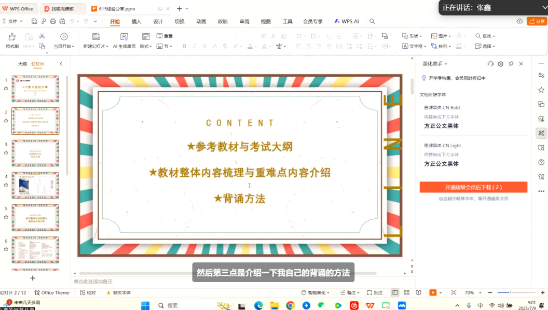Click the AI 生成单页 icon

[124, 37]
